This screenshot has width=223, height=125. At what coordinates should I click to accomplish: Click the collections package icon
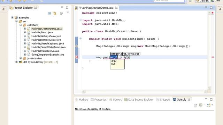point(25,25)
